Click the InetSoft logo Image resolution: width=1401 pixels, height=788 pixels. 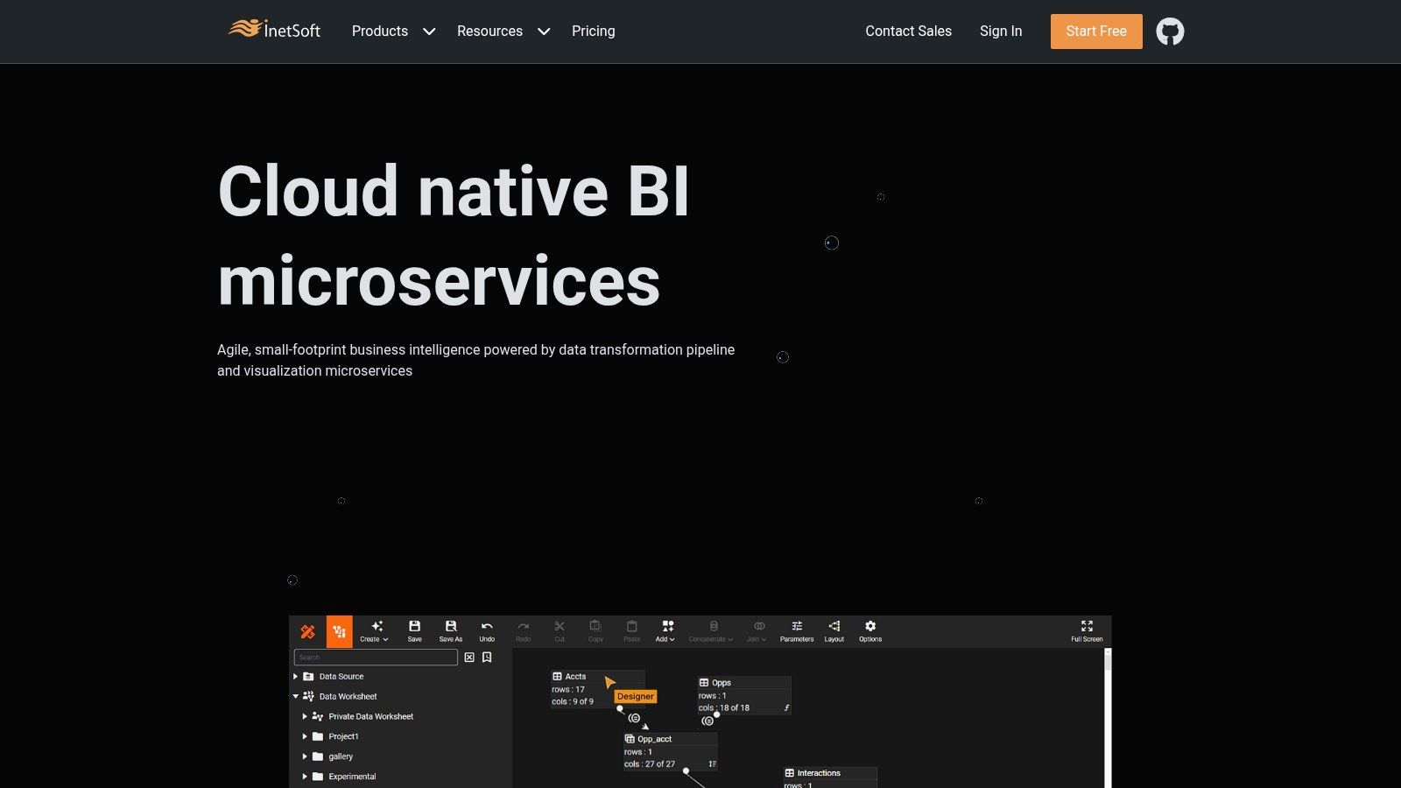pyautogui.click(x=274, y=30)
